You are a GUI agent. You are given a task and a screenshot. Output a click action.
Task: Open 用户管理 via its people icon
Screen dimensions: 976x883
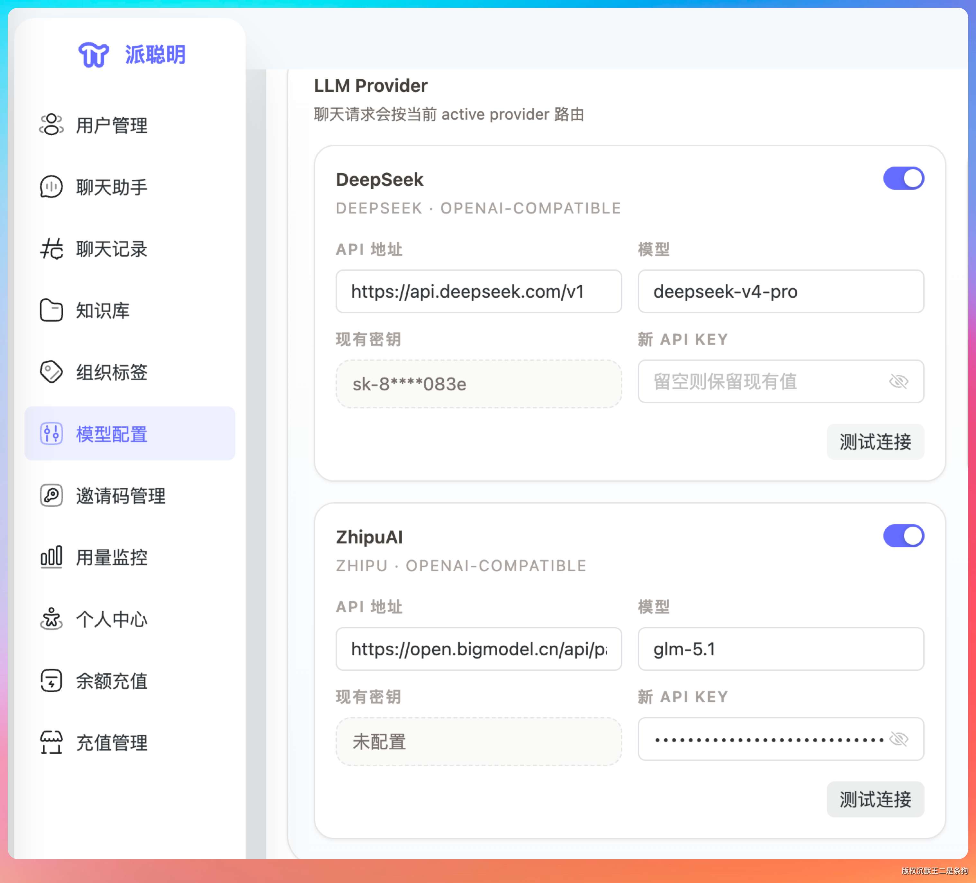click(51, 125)
